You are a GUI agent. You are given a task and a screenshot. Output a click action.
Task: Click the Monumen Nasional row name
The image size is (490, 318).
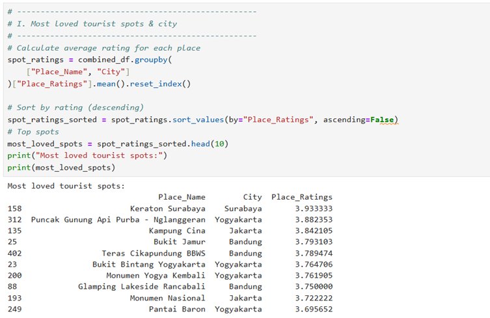pos(167,298)
